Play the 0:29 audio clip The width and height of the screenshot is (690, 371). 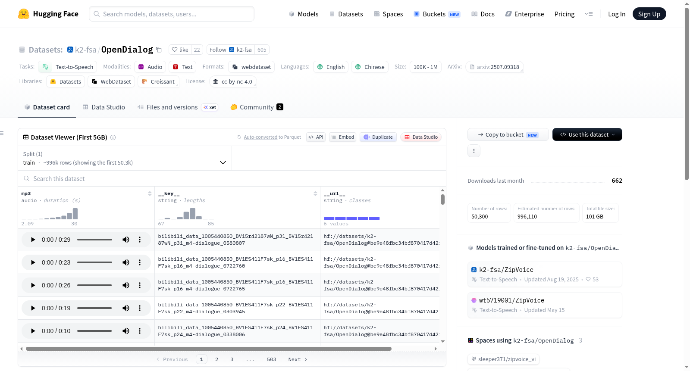33,240
